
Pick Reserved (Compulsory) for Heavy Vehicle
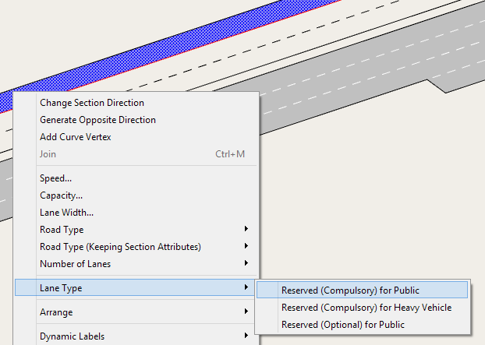pos(366,308)
